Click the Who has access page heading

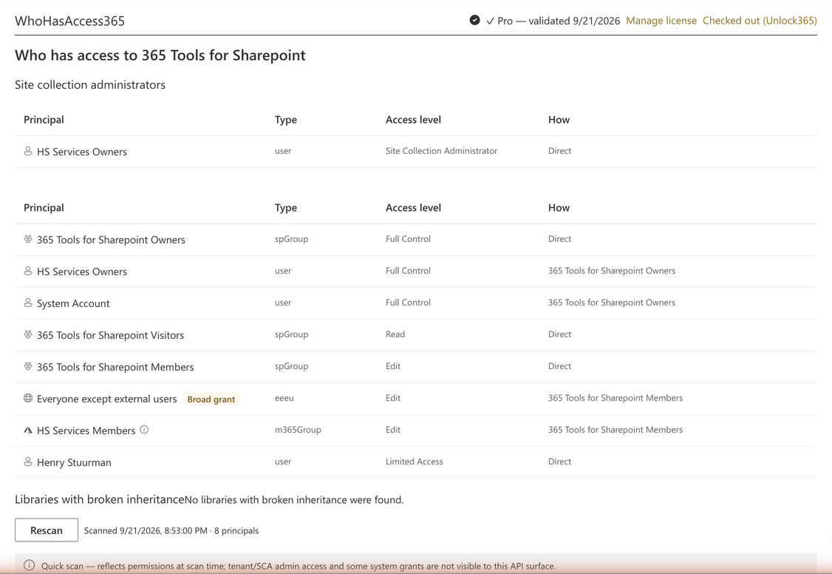(x=160, y=55)
